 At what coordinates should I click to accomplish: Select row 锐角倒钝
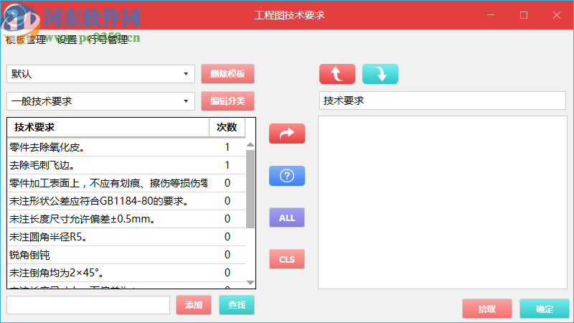point(126,255)
